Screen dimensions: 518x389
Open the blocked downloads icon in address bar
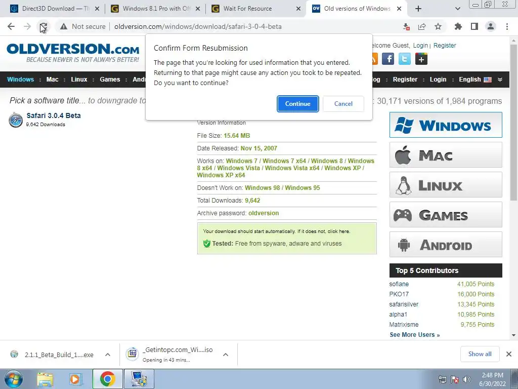(x=406, y=26)
